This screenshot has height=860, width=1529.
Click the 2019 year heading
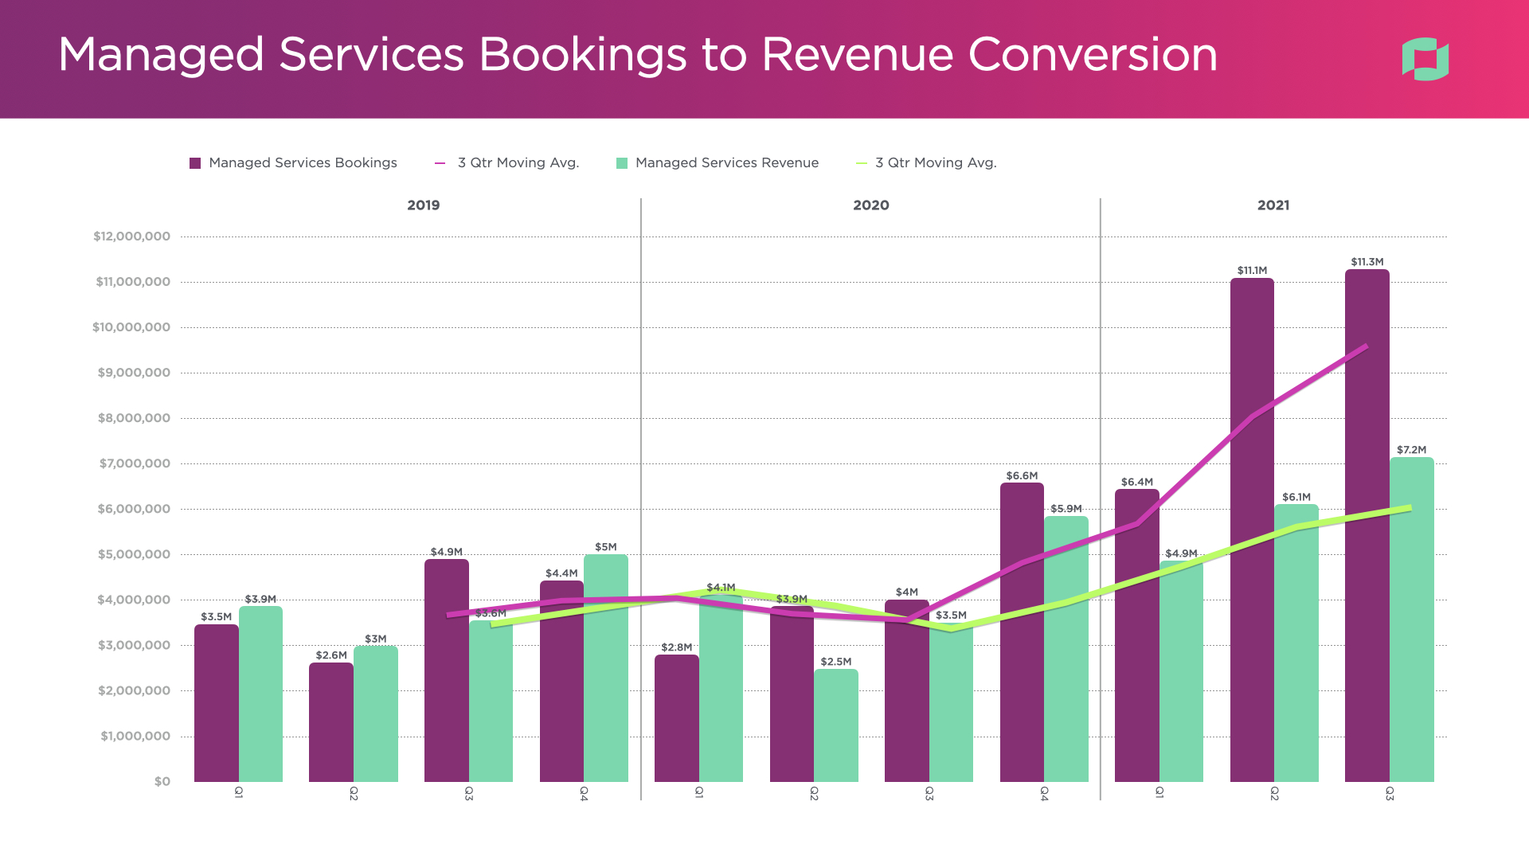tap(423, 205)
